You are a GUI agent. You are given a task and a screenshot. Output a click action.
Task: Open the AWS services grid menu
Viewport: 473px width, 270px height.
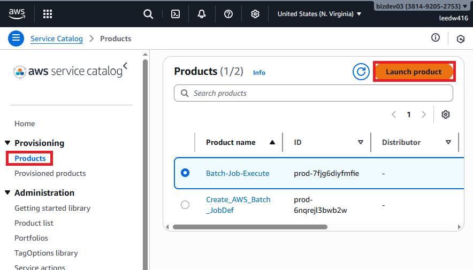[x=48, y=14]
